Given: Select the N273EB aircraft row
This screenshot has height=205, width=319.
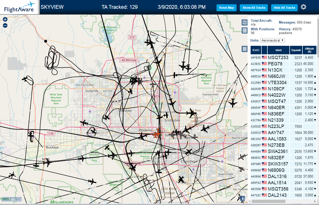Looking at the screenshot, I should 283,145.
